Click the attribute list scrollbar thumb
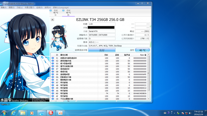This screenshot has width=207, height=116. pyautogui.click(x=148, y=73)
